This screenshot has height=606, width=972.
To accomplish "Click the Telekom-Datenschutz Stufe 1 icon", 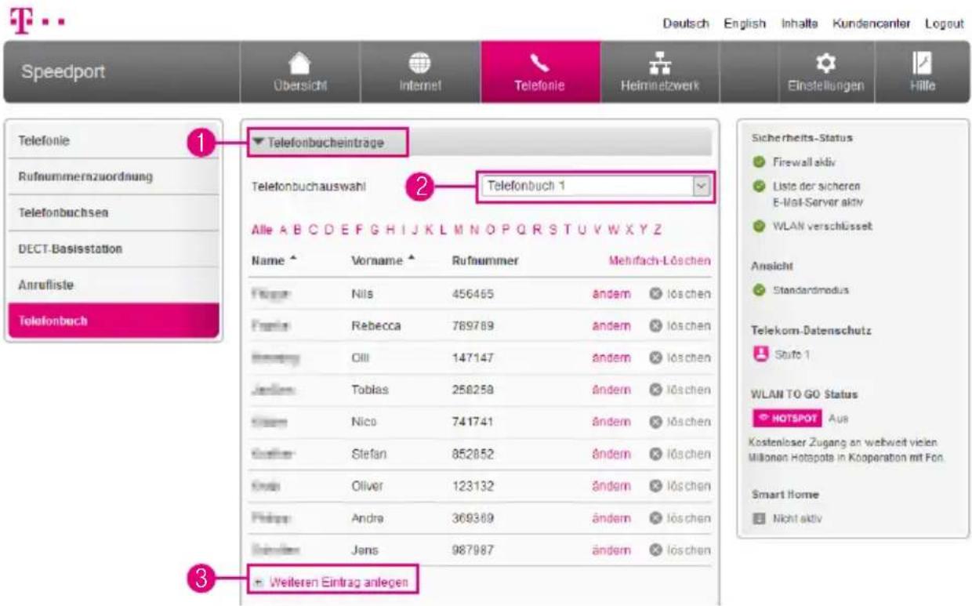I will point(759,355).
